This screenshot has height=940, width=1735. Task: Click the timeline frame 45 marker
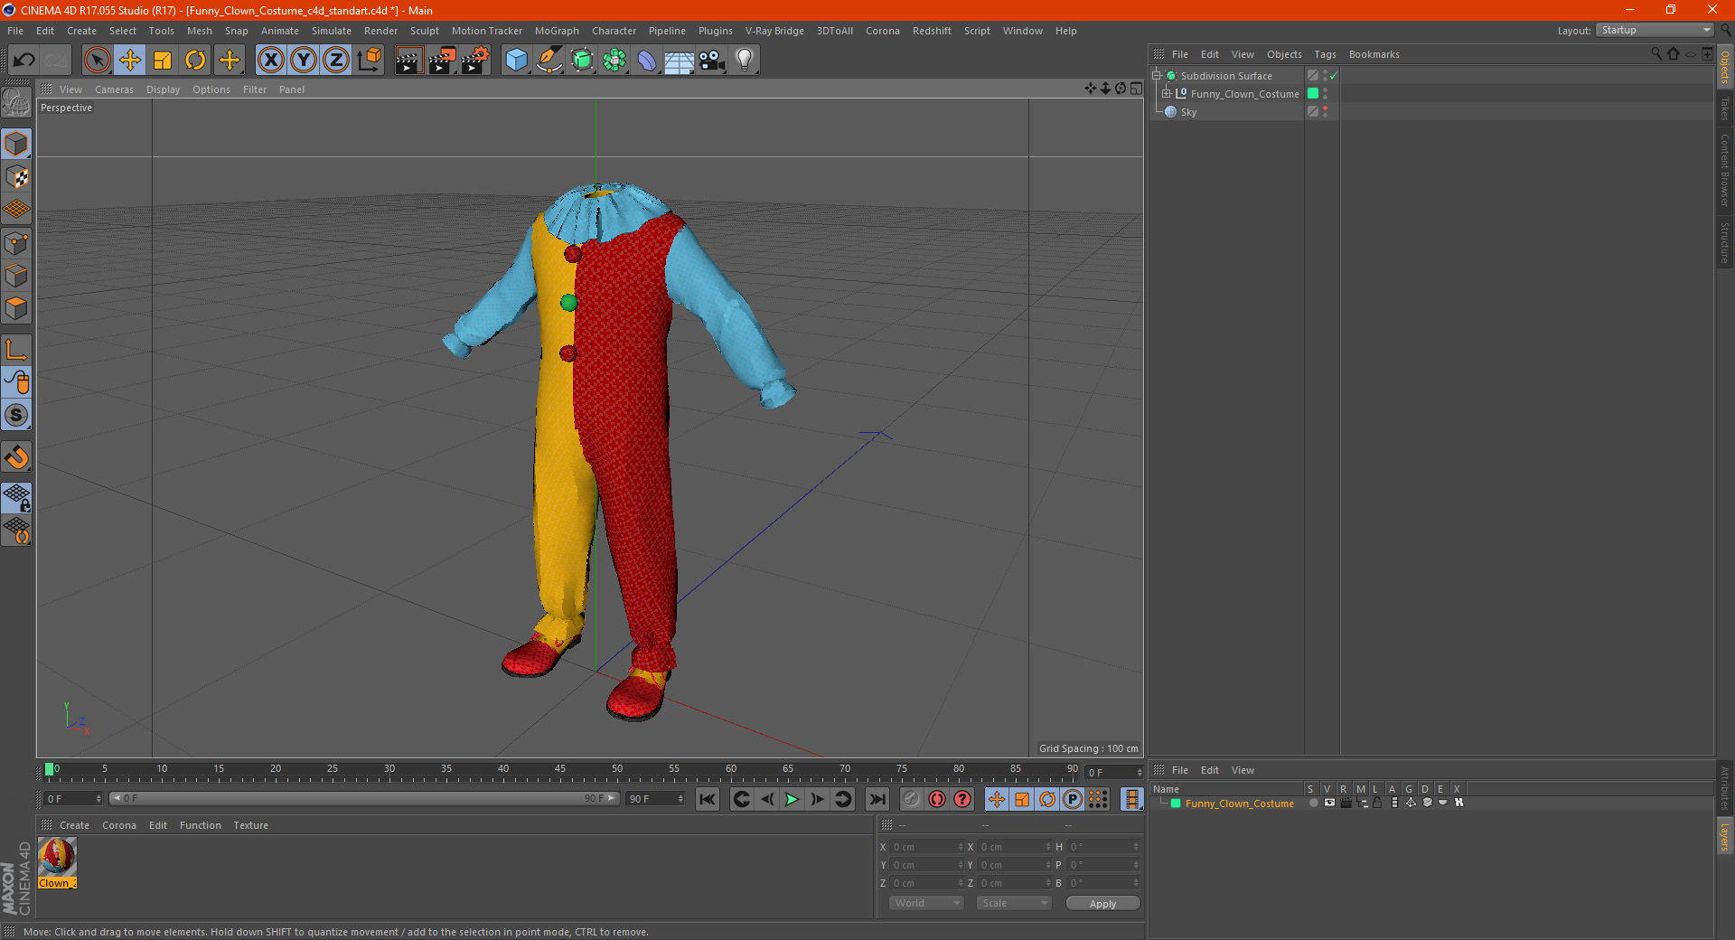[x=560, y=769]
